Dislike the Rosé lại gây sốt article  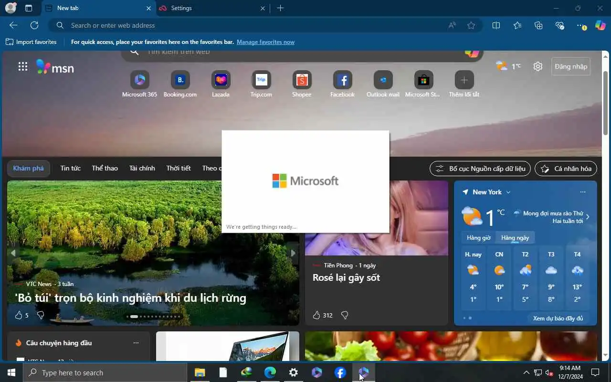[345, 315]
